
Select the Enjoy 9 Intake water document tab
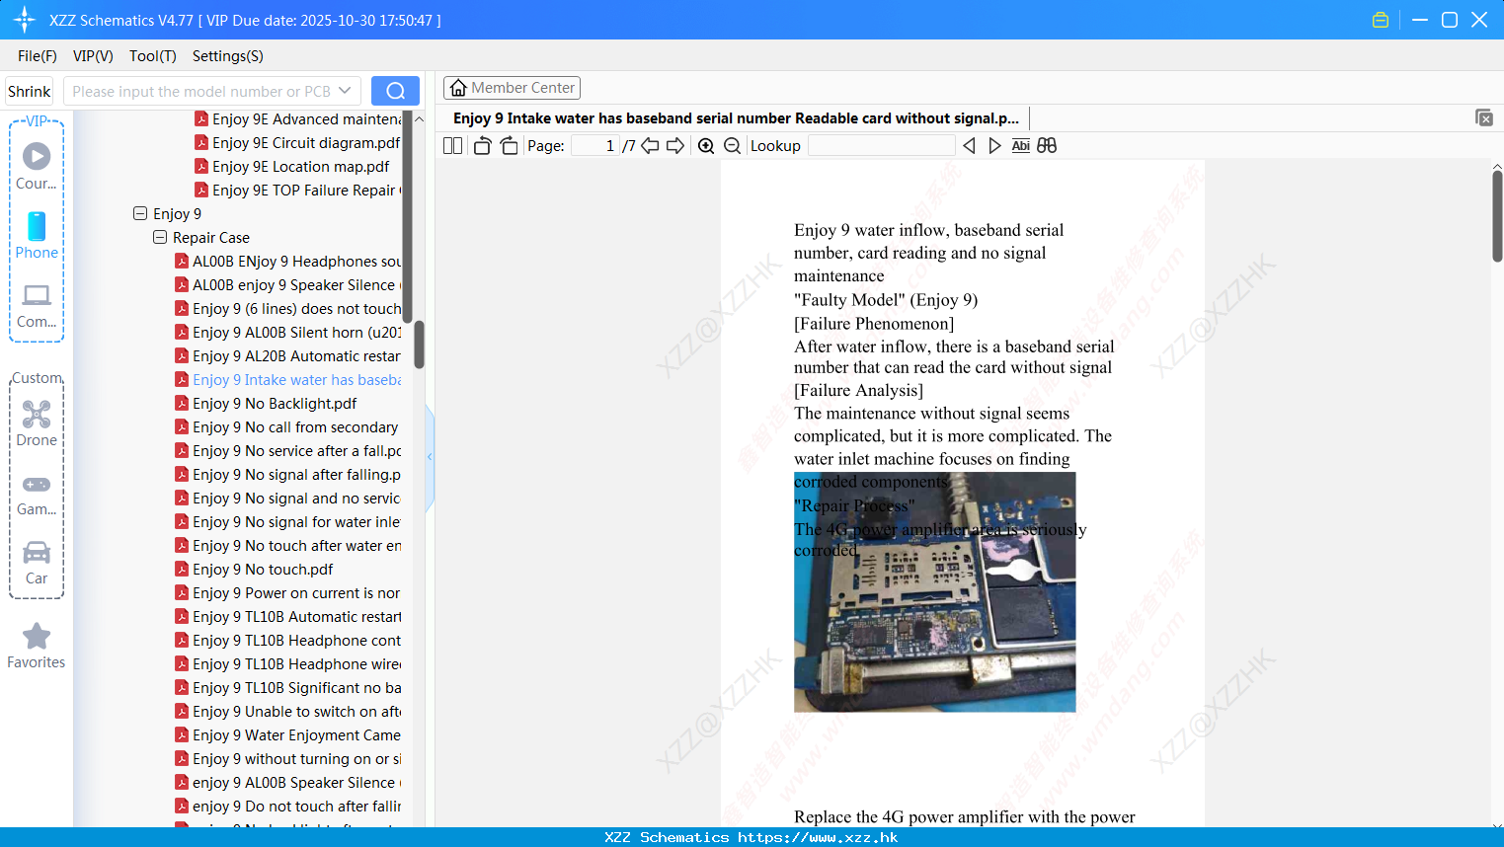point(736,118)
